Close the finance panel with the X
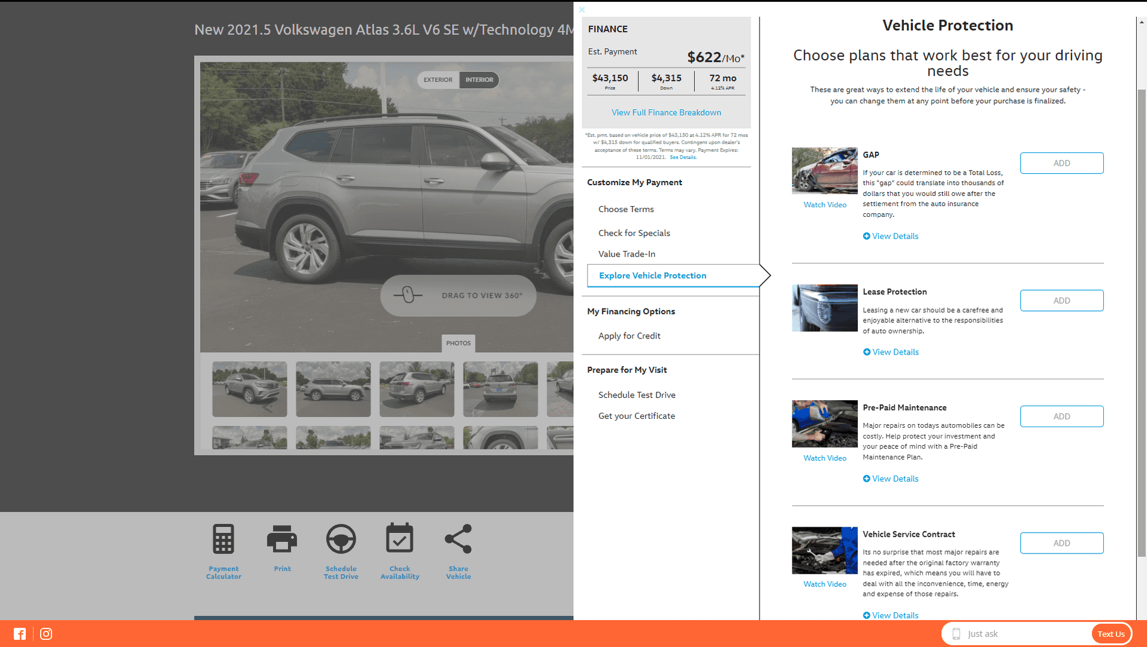 click(582, 10)
